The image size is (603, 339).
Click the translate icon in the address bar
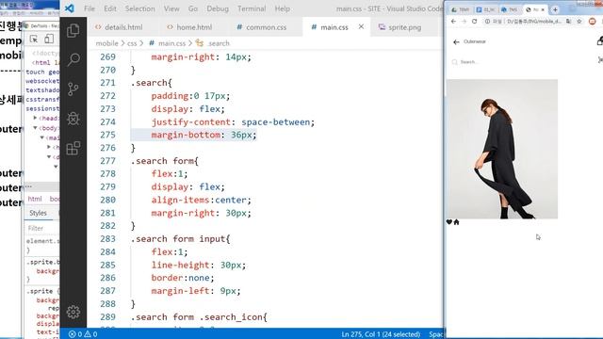(x=568, y=22)
